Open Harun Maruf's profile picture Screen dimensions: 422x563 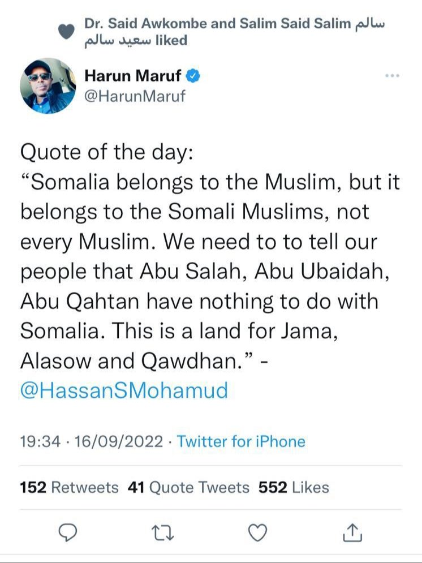tap(48, 85)
